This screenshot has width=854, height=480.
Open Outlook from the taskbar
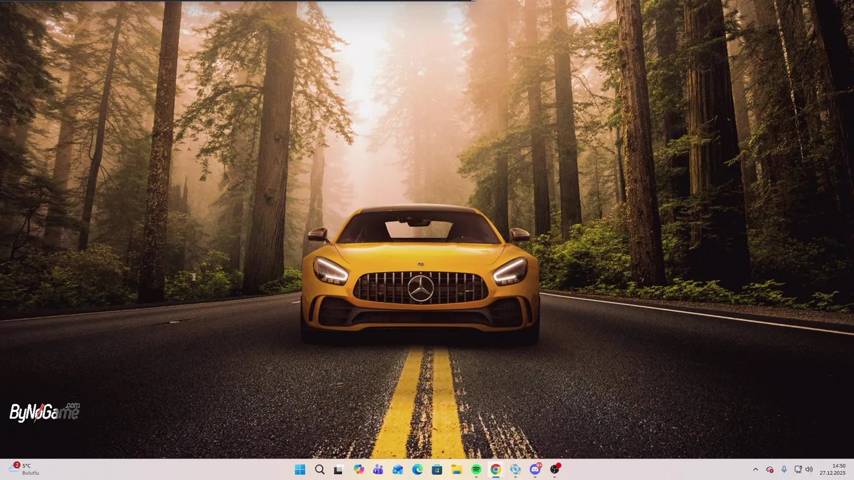[398, 469]
